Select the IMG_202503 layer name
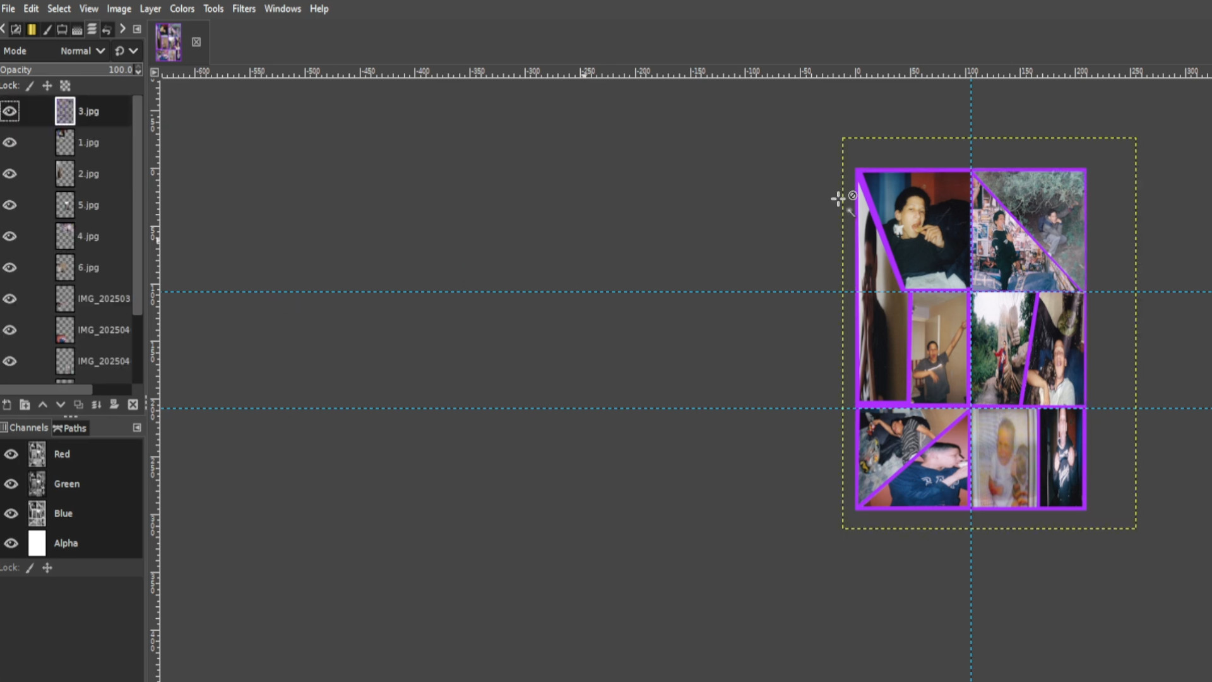1212x682 pixels. [x=104, y=299]
